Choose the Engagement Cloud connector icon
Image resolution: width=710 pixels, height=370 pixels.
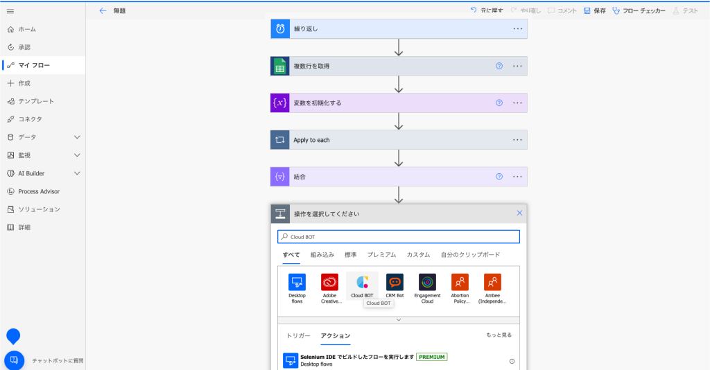pos(427,283)
